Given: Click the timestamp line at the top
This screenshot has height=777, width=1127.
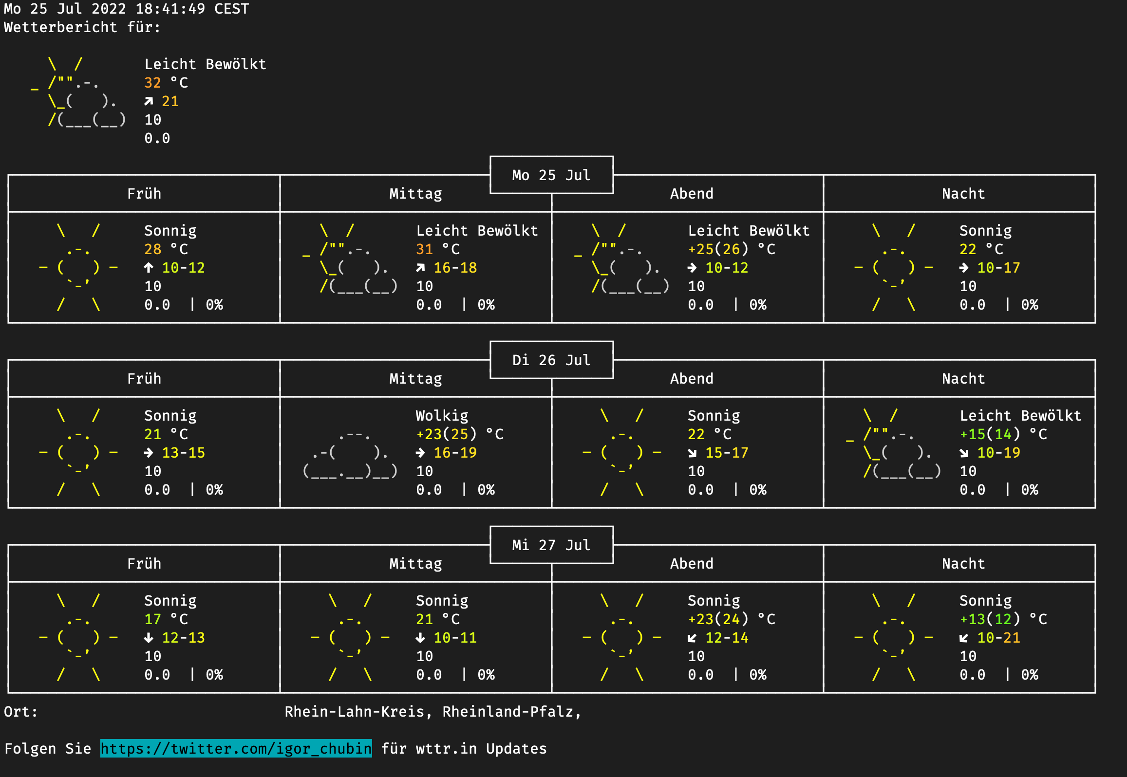Looking at the screenshot, I should tap(126, 9).
